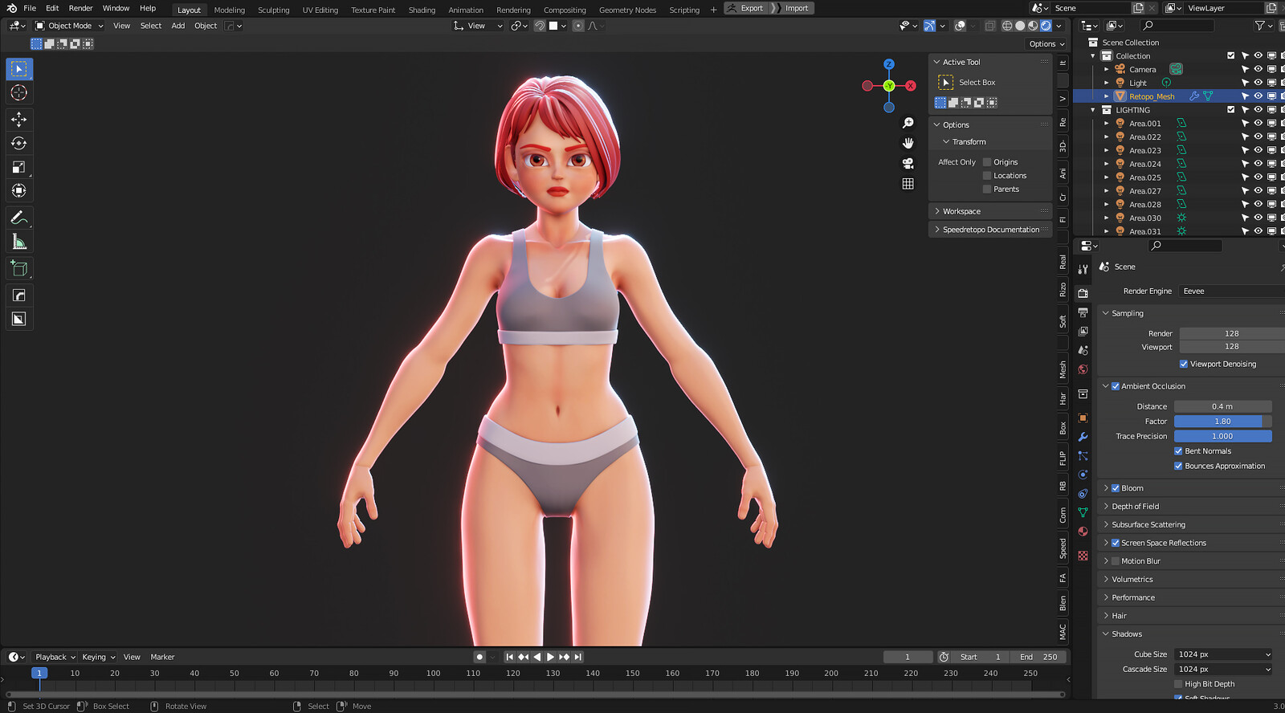The width and height of the screenshot is (1285, 713).
Task: Activate the Transform tool
Action: tap(19, 191)
